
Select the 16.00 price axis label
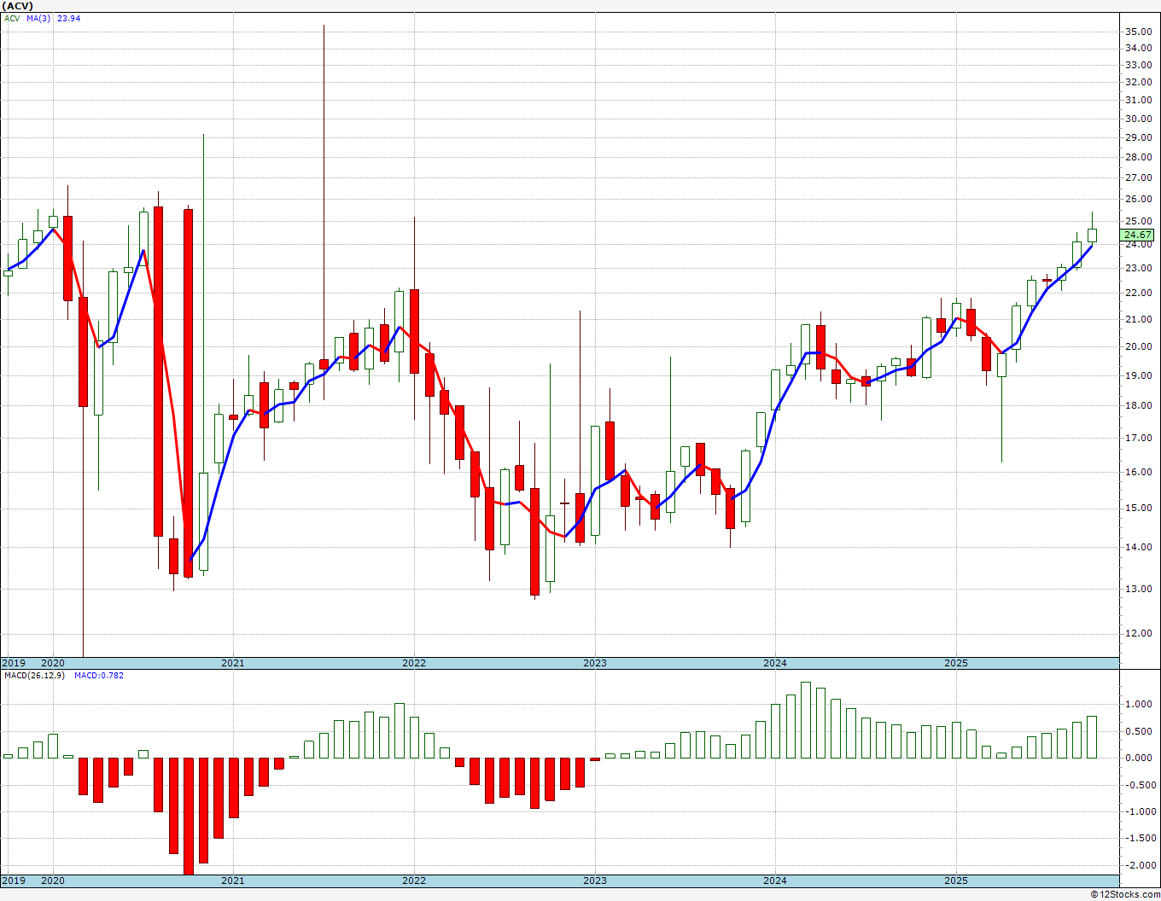[x=1139, y=472]
